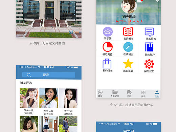The width and height of the screenshot is (176, 132).
Task: Click 11:27 AM in search screen status bar
Action: click(x=49, y=67)
